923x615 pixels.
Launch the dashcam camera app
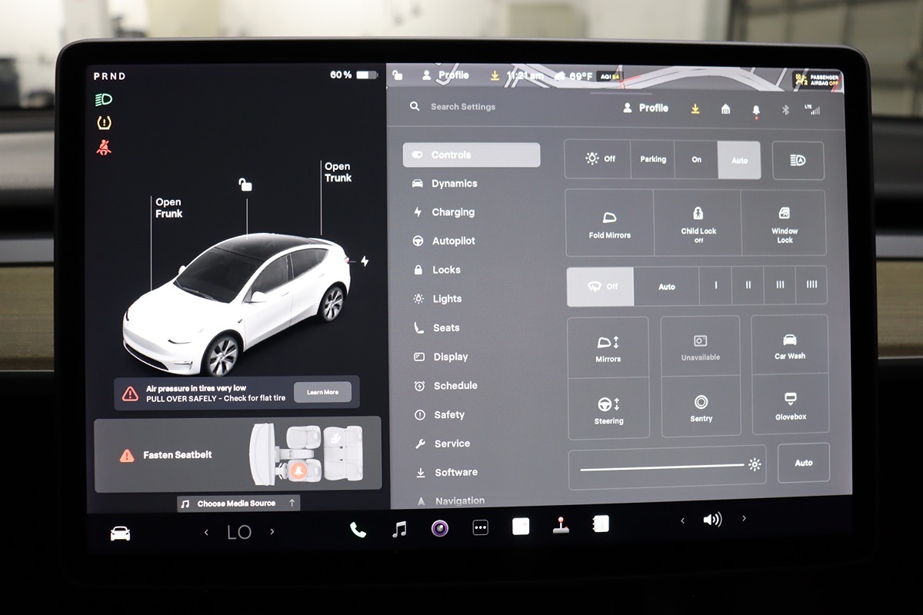(440, 528)
